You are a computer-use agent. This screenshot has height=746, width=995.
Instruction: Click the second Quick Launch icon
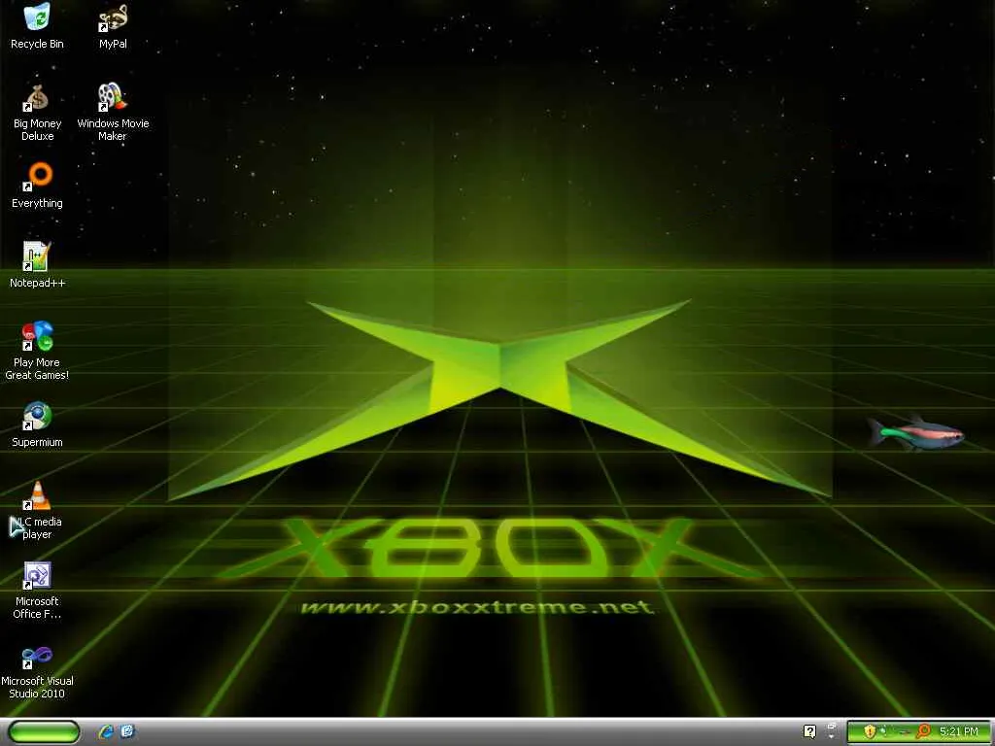(127, 731)
